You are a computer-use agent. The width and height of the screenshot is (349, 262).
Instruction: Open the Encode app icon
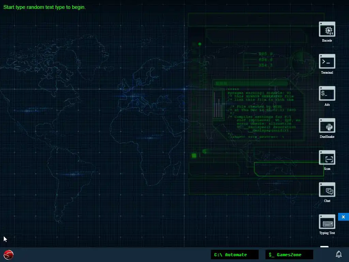coord(327,29)
